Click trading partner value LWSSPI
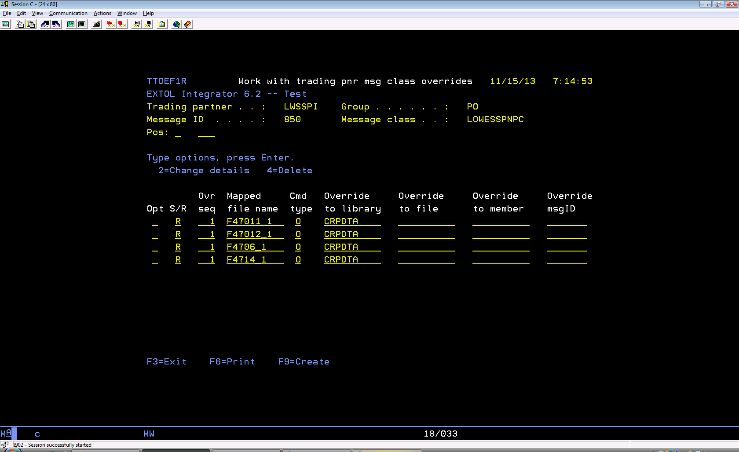The width and height of the screenshot is (739, 452). pos(301,107)
